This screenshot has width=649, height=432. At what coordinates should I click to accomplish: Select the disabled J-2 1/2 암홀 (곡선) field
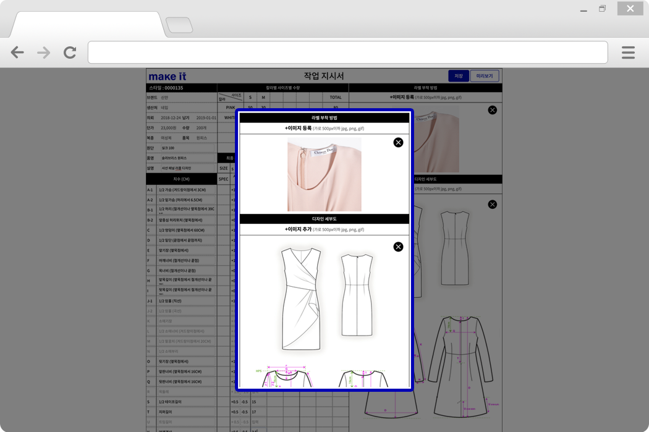point(186,311)
